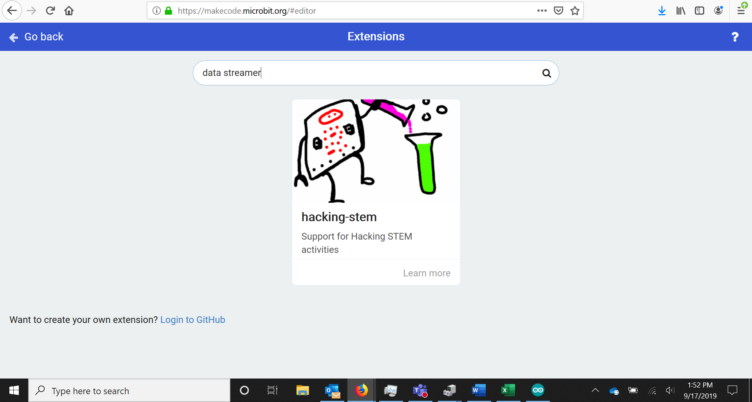752x402 pixels.
Task: Open the Login to GitHub link
Action: tap(192, 320)
